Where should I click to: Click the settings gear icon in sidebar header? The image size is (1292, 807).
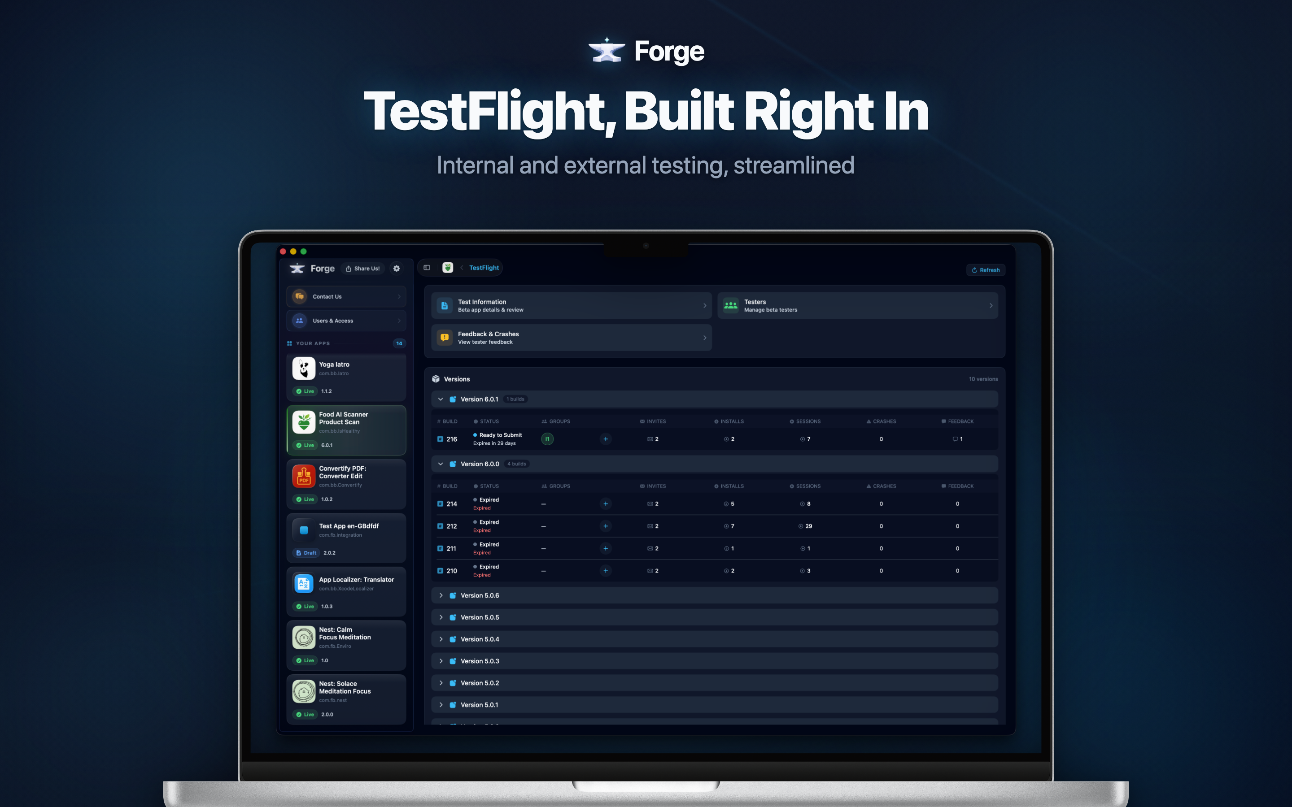(397, 269)
